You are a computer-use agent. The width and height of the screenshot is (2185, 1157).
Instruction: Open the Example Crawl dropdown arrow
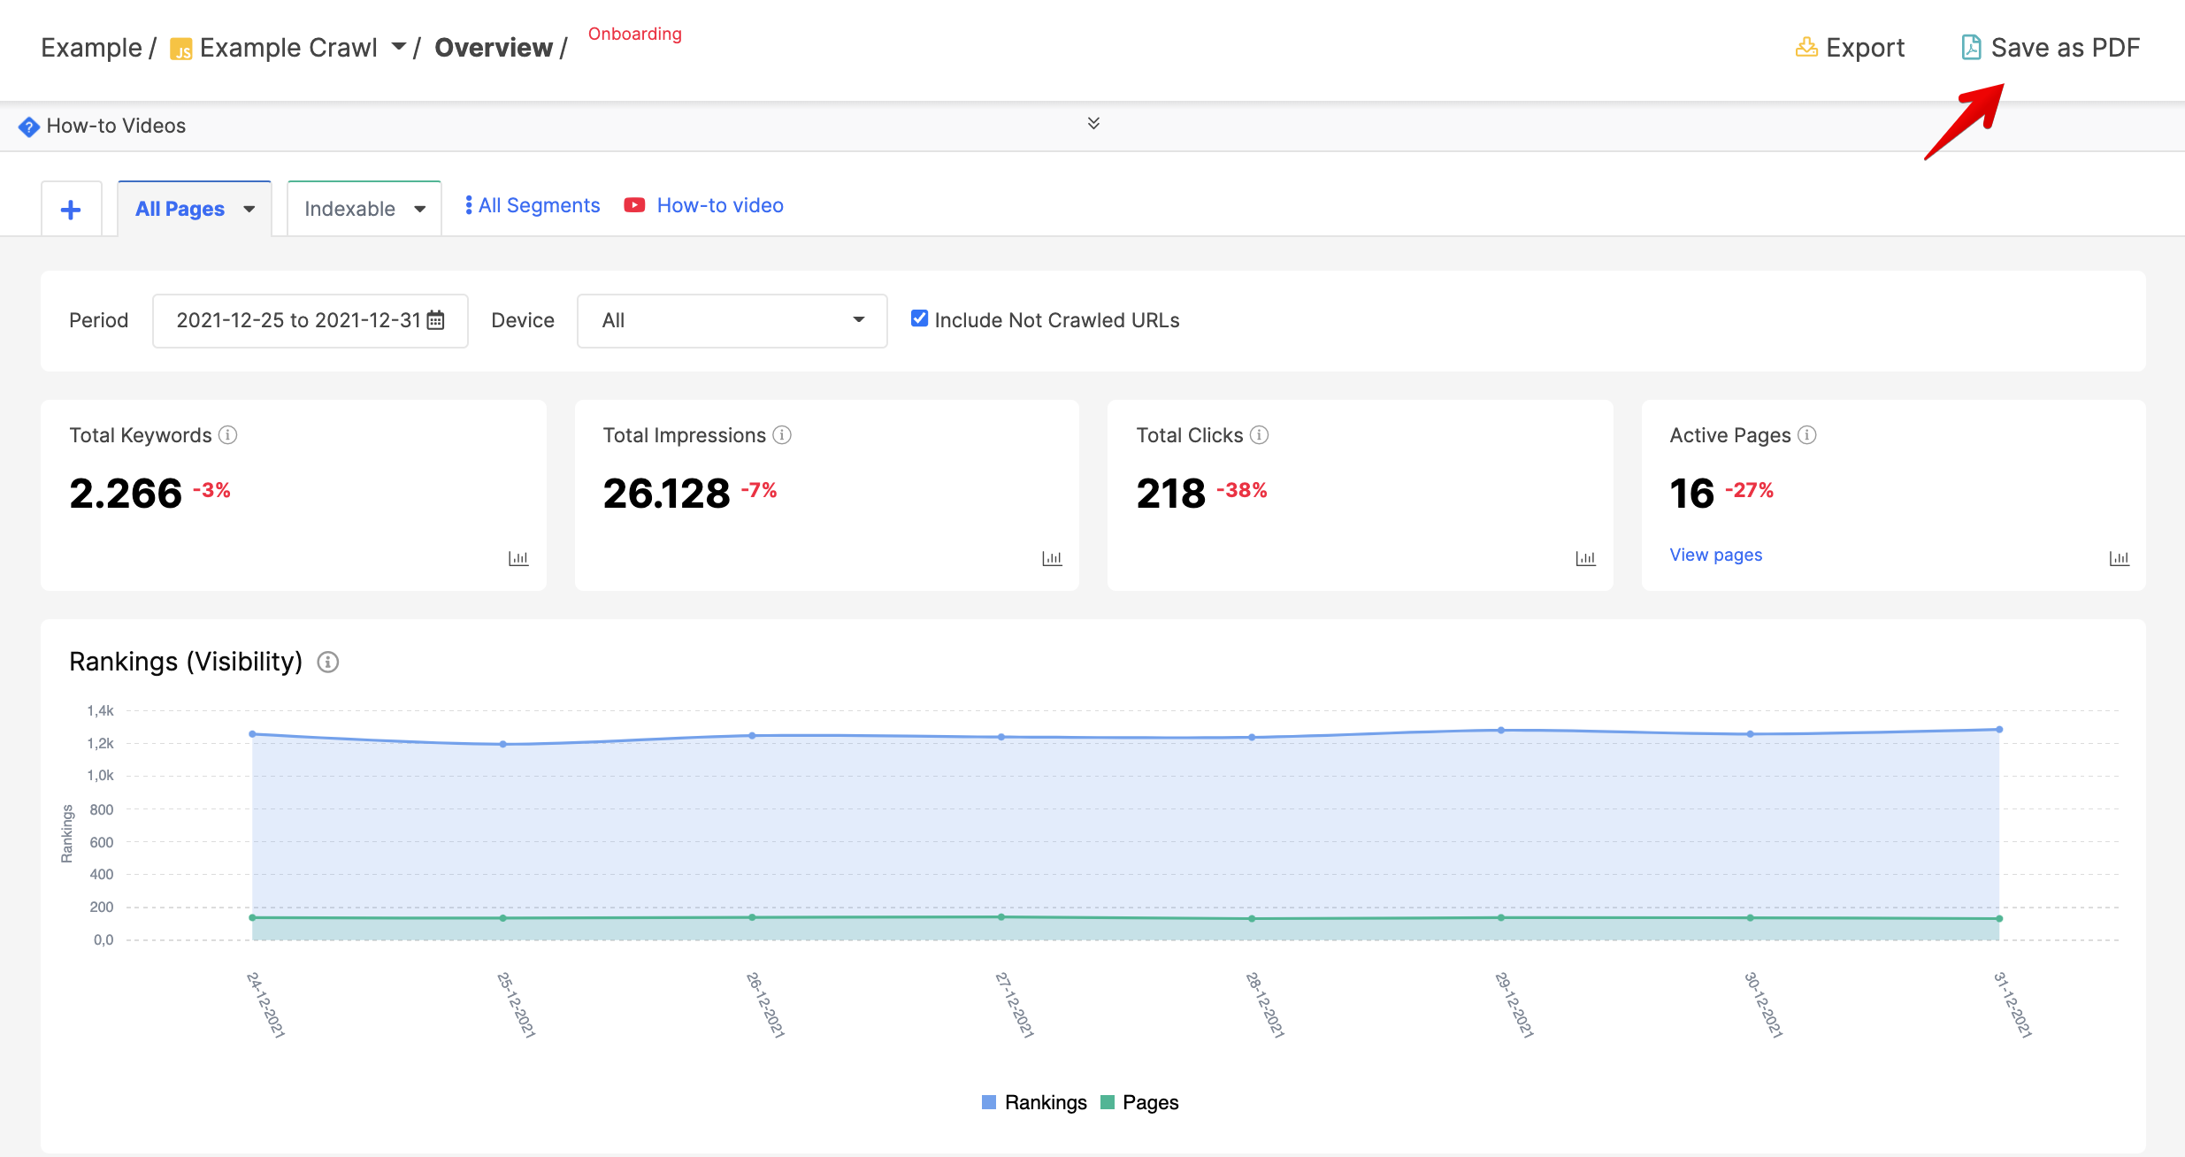pyautogui.click(x=399, y=46)
